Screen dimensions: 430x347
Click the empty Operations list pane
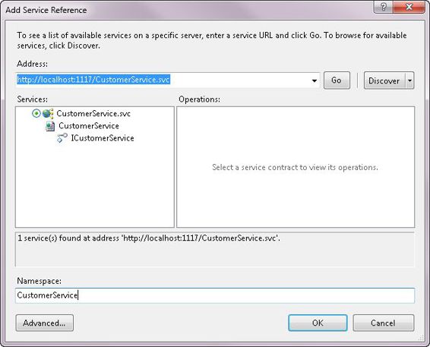point(296,167)
